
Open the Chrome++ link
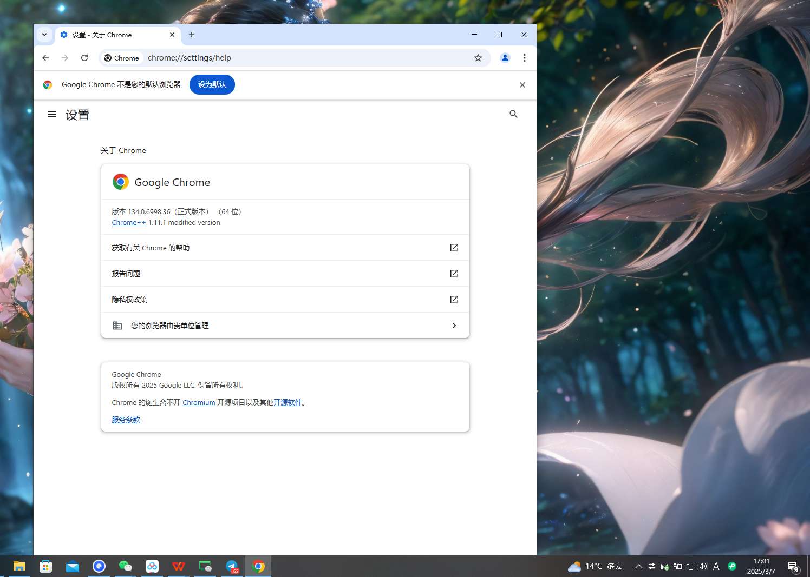[x=129, y=222]
